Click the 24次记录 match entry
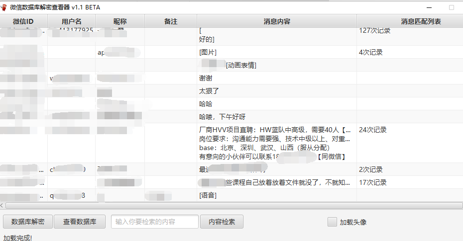Image resolution: width=463 pixels, height=241 pixels. tap(373, 130)
